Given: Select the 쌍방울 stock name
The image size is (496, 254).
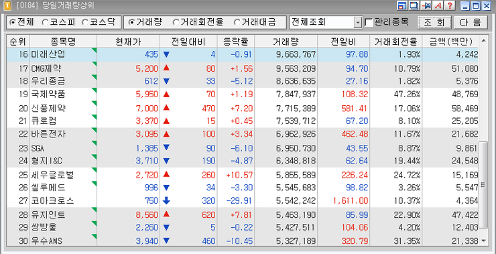Looking at the screenshot, I should click(44, 227).
